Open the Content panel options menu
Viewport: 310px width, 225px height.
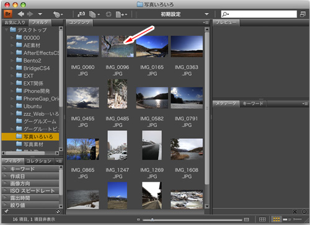coord(206,22)
